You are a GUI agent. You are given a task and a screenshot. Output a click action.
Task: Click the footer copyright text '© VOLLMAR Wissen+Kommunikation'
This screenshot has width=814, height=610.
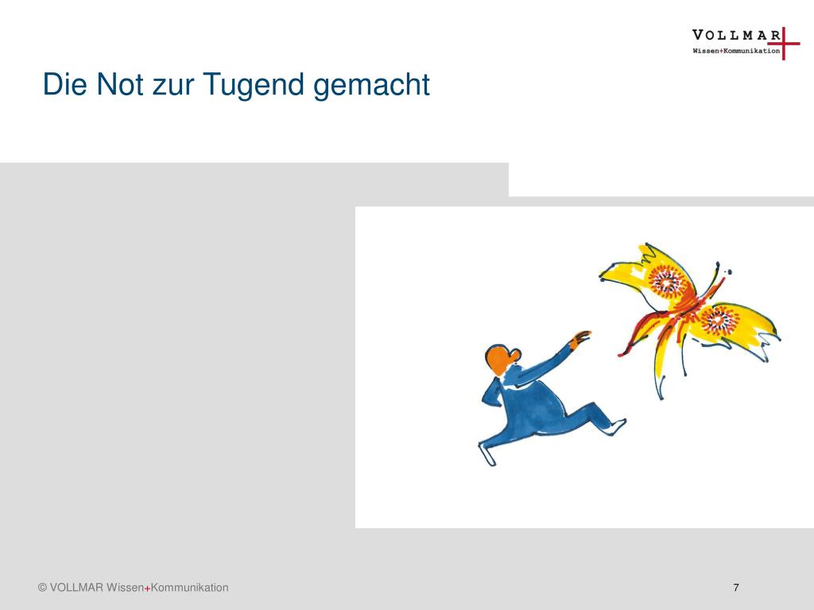point(133,588)
